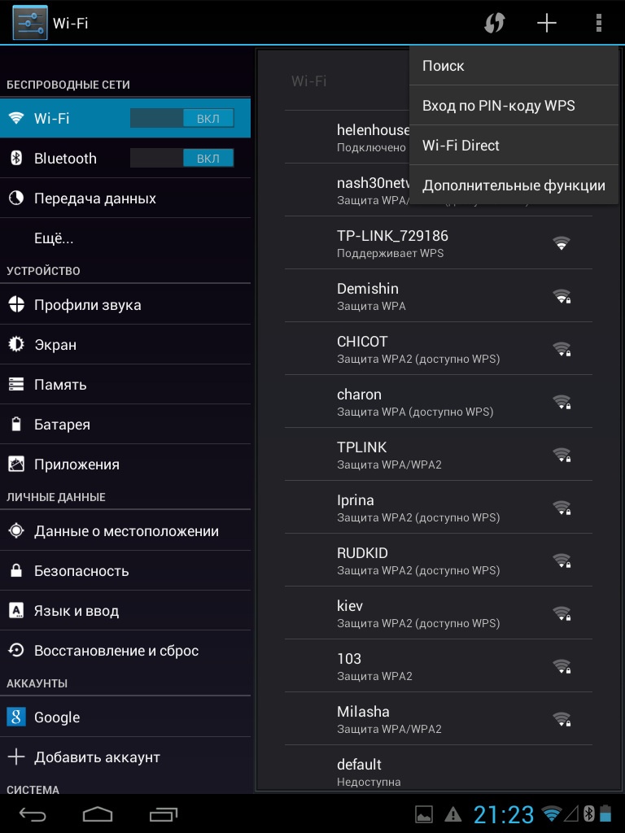The height and width of the screenshot is (833, 625).
Task: Open the recent apps icon
Action: click(164, 813)
